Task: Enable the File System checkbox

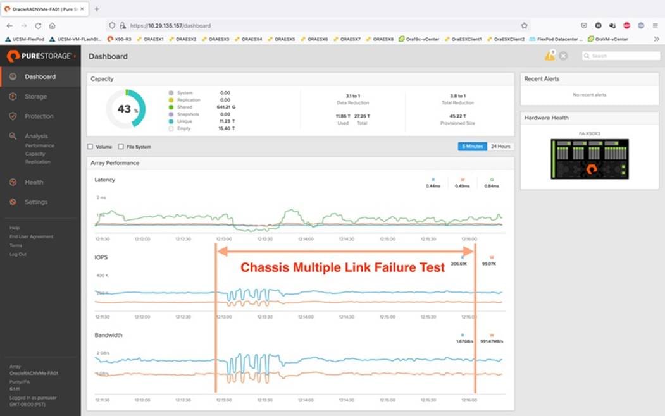Action: pyautogui.click(x=121, y=147)
